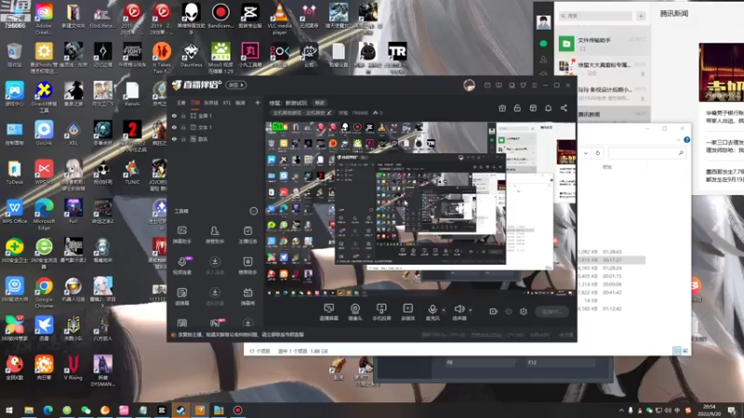Expand microphone options arrow
744x418 pixels.
(444, 310)
